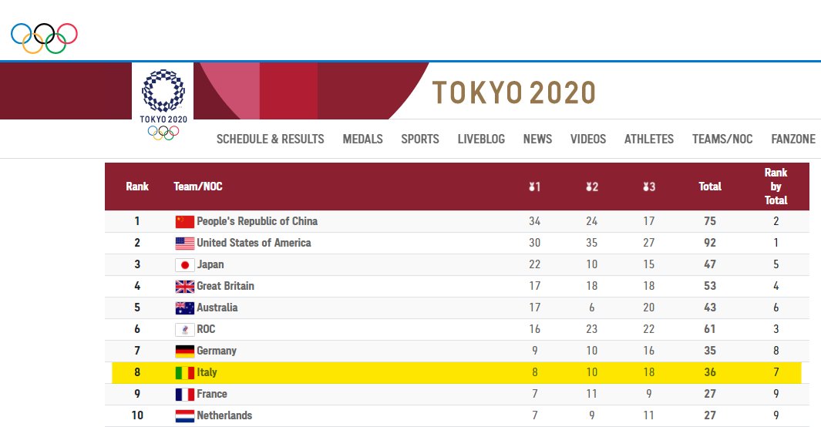The height and width of the screenshot is (427, 821).
Task: Click the Rank by Total header
Action: click(776, 187)
